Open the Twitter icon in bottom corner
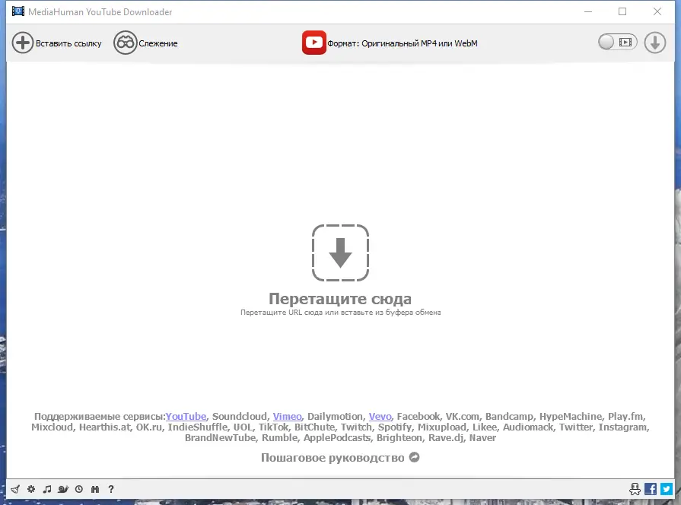 (667, 489)
